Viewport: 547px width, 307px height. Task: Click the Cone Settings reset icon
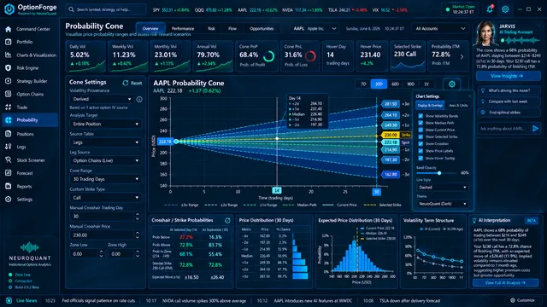pyautogui.click(x=126, y=83)
